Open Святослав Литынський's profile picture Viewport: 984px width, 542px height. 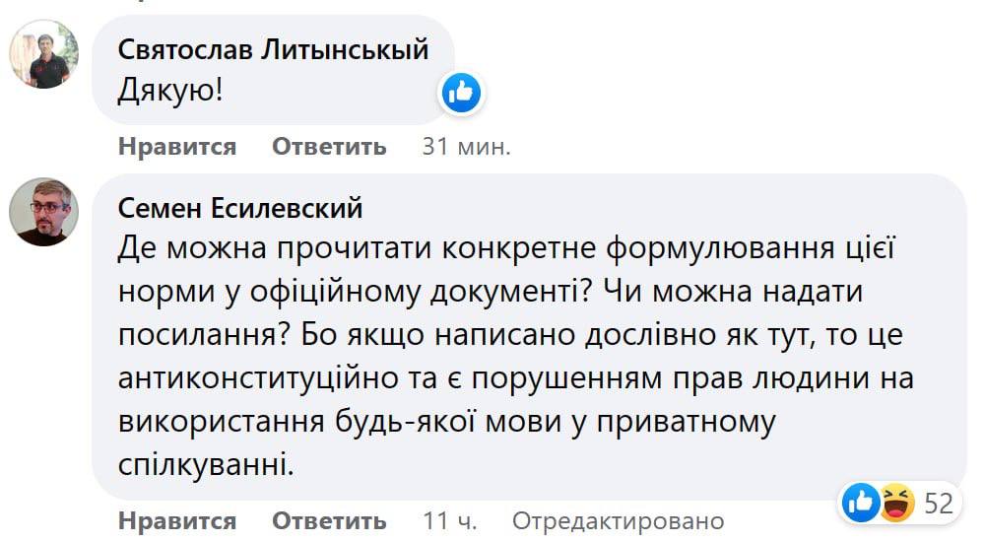[43, 54]
